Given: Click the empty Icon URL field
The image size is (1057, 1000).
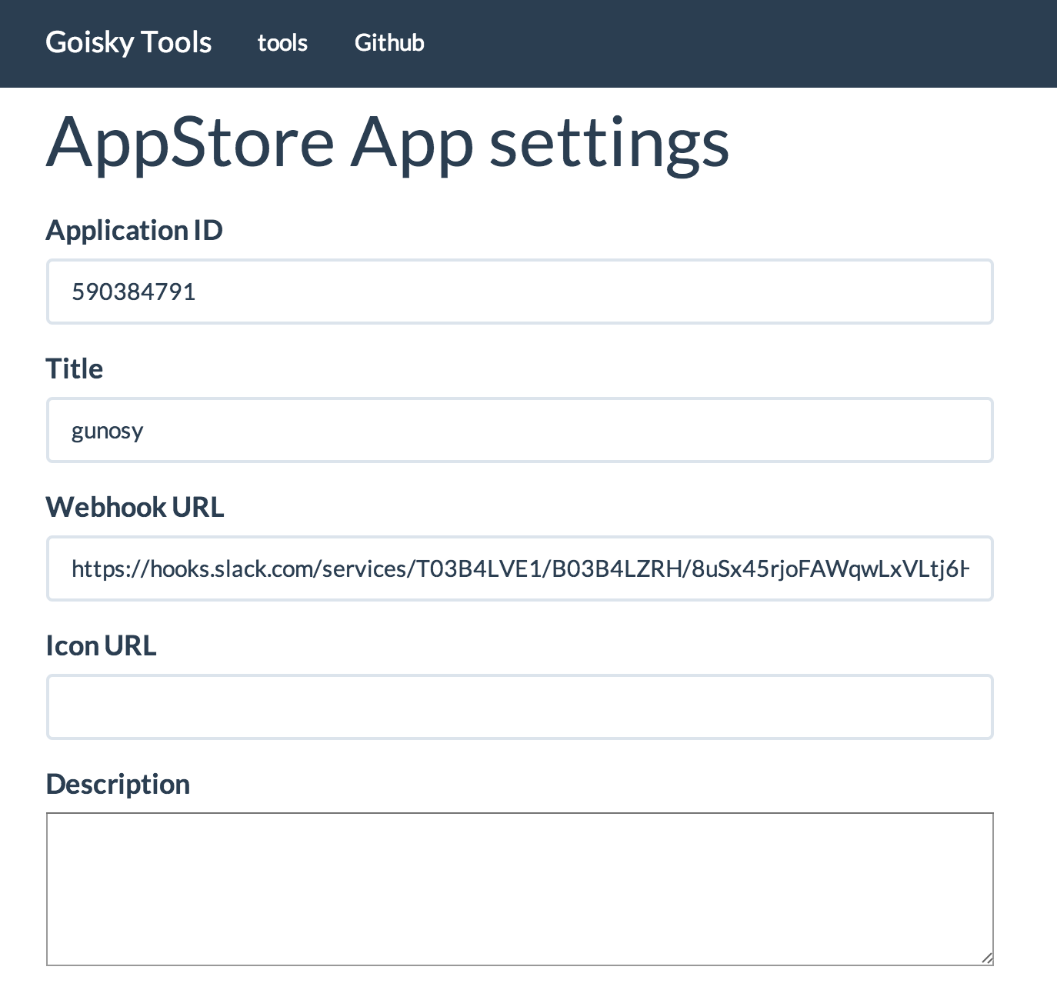Looking at the screenshot, I should (520, 707).
